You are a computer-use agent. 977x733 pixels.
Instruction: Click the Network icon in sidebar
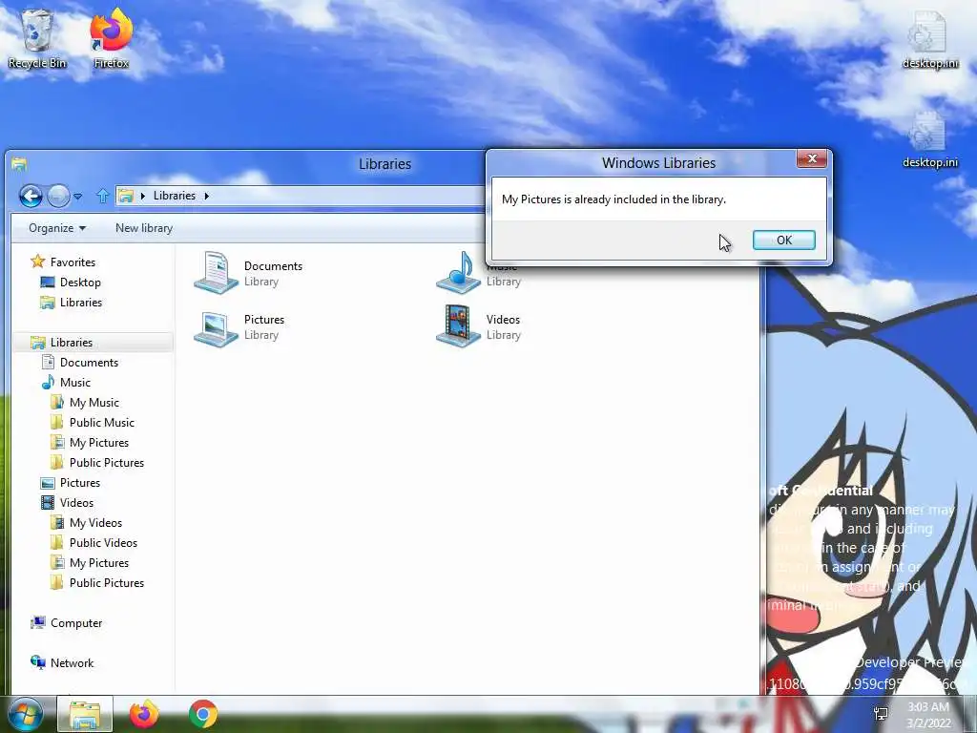(38, 662)
